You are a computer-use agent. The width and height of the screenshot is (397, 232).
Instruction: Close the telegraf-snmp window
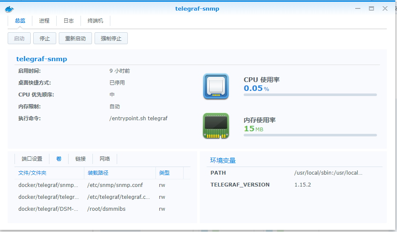tap(385, 8)
